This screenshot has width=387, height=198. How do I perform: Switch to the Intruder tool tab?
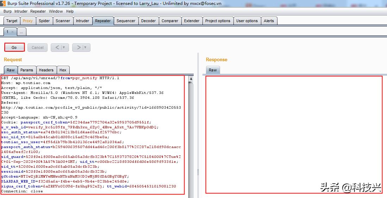pyautogui.click(x=82, y=21)
